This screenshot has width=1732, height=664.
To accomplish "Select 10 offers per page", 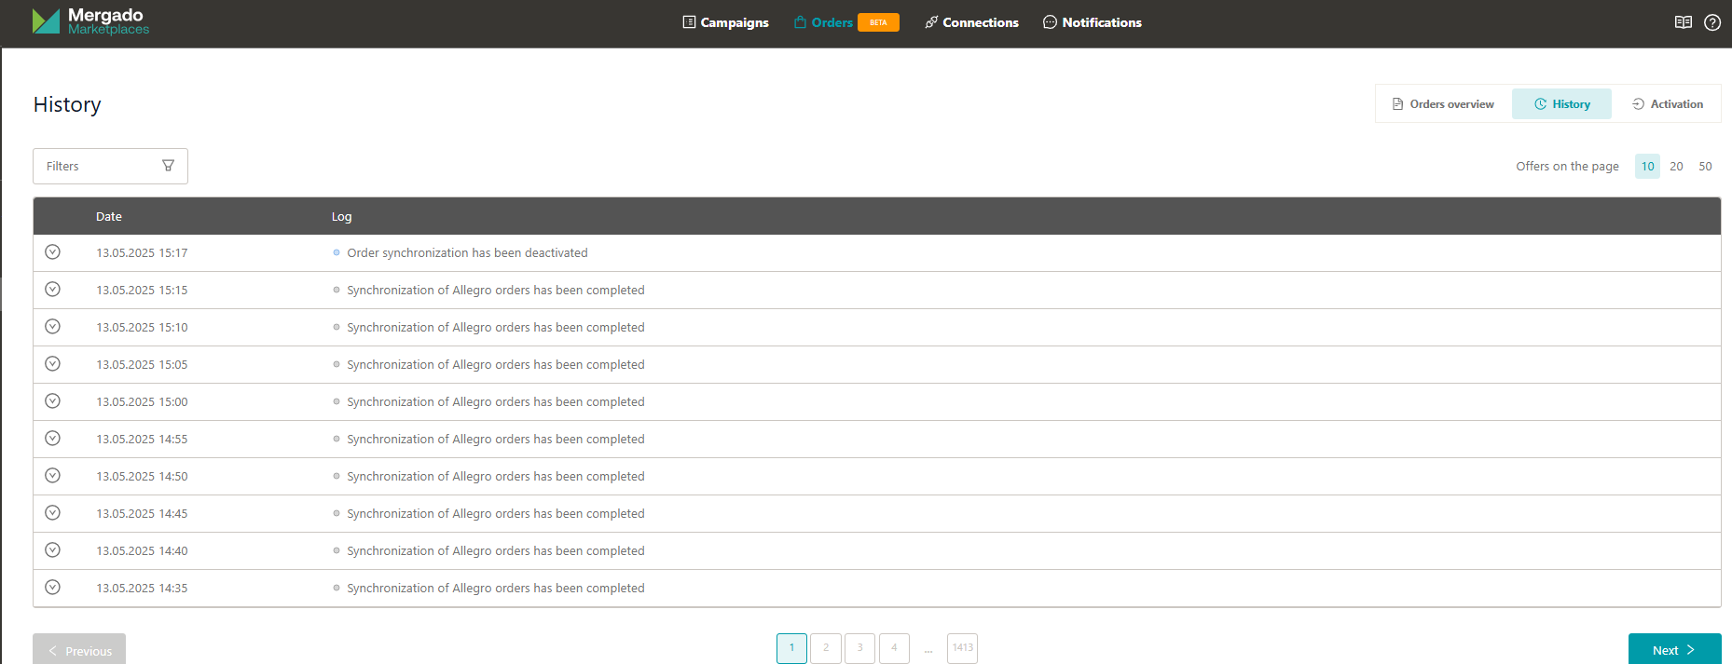I will tap(1647, 167).
